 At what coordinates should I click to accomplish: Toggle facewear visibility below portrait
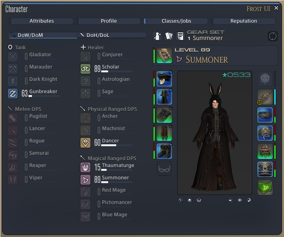199,200
